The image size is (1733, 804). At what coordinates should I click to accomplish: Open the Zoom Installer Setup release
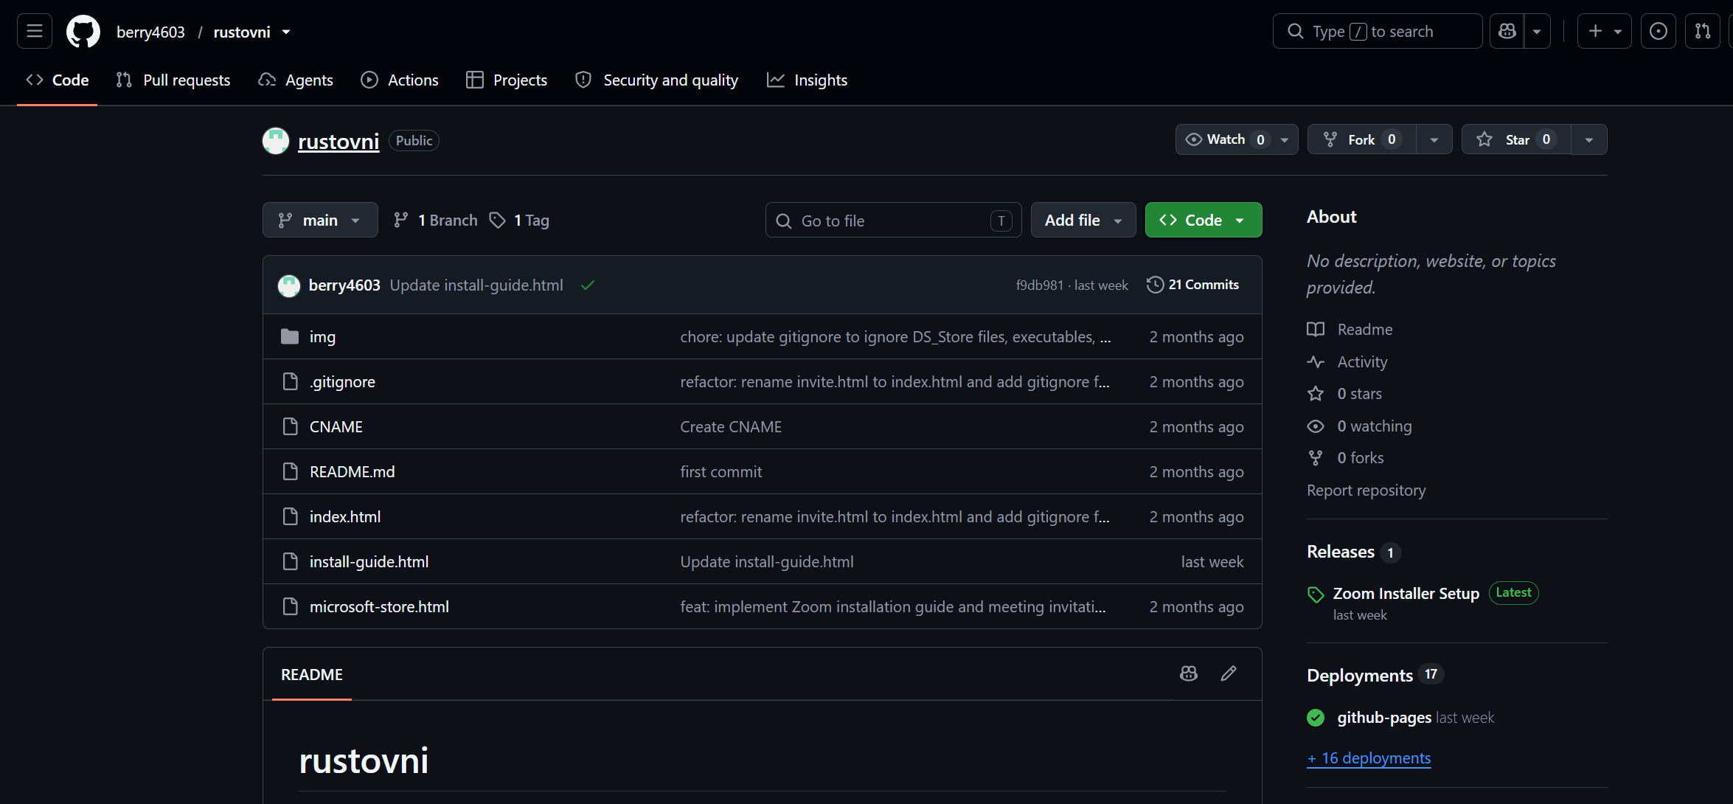(x=1406, y=594)
